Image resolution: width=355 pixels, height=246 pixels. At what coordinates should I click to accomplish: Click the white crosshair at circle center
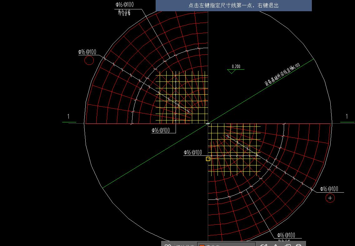[x=208, y=124]
